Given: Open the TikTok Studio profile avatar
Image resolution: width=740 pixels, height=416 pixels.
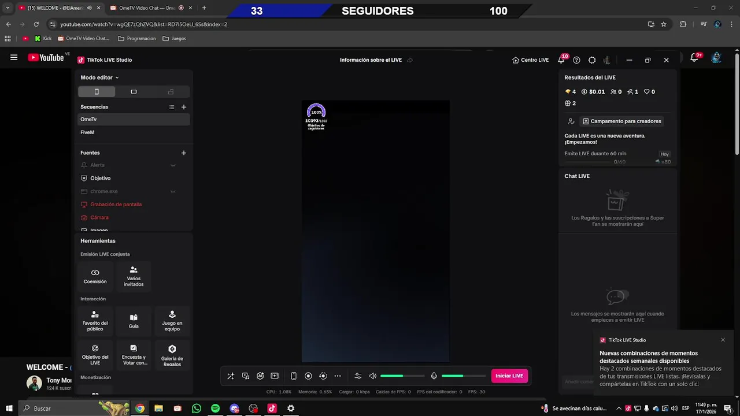Looking at the screenshot, I should 606,60.
